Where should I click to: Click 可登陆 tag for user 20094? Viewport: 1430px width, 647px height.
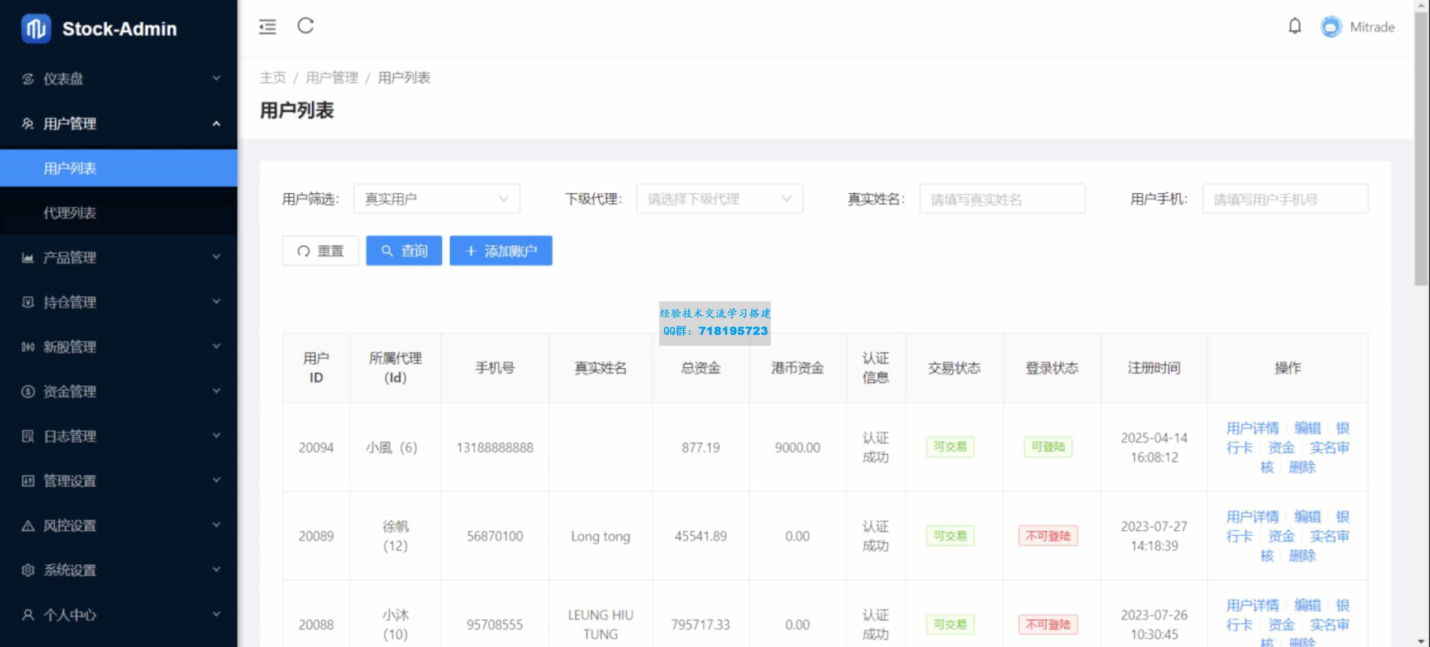coord(1048,447)
